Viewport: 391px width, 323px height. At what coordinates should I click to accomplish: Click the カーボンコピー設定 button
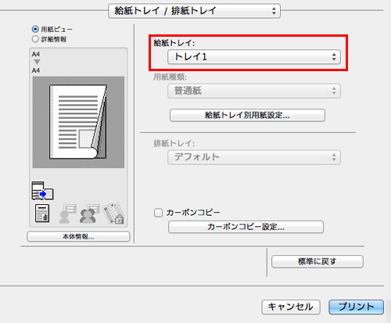coord(246,227)
